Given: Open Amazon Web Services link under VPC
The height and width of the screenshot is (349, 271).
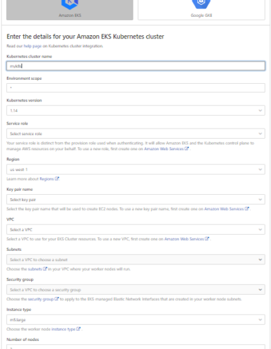Looking at the screenshot, I should tap(184, 239).
